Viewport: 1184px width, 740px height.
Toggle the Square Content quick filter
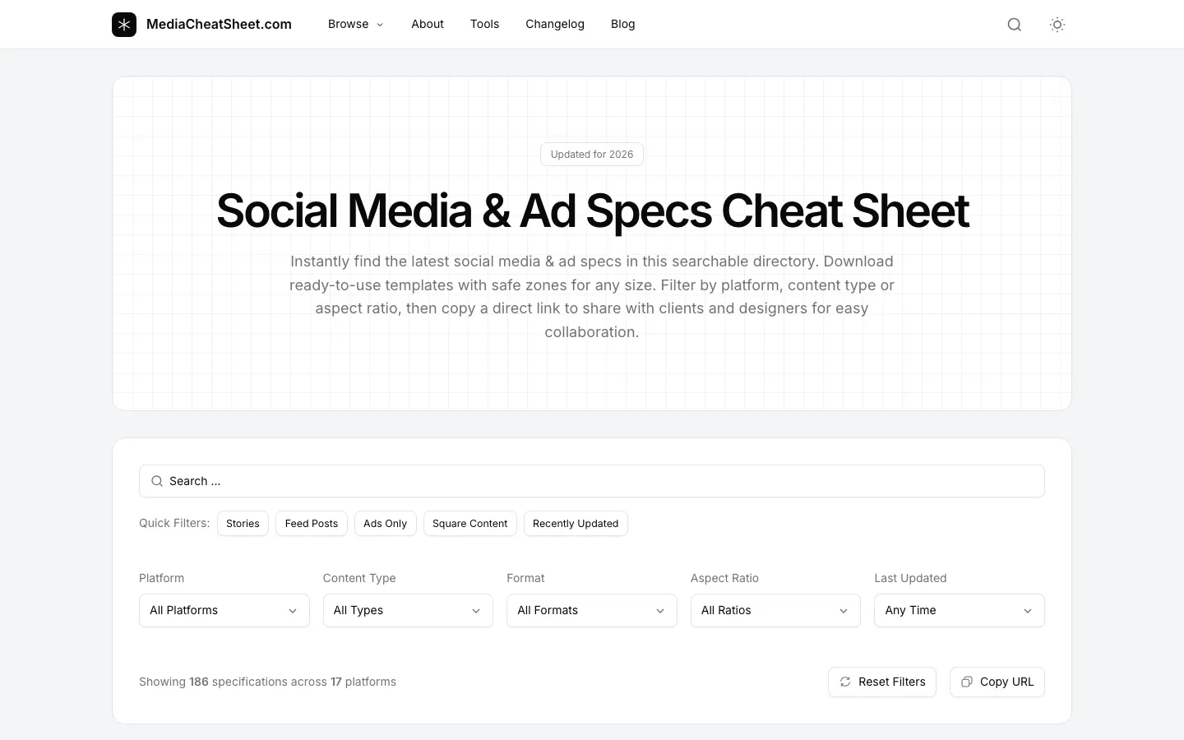tap(469, 524)
